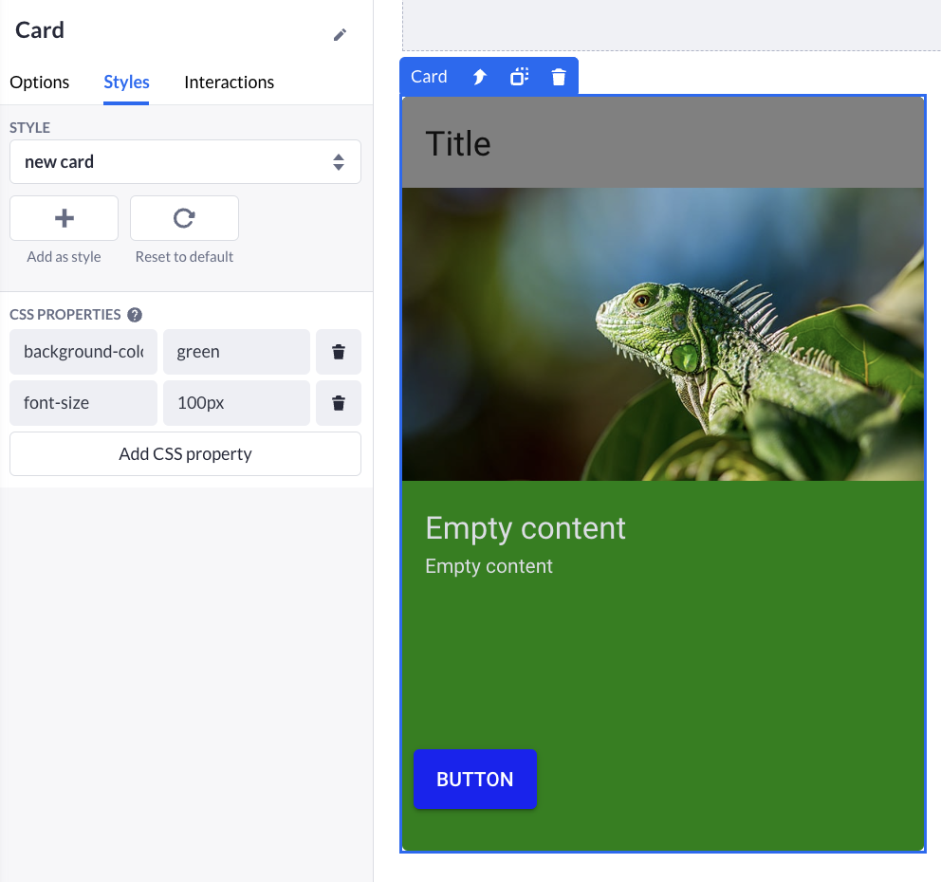This screenshot has width=941, height=882.
Task: Click the pencil icon to rename Card
Action: [x=340, y=35]
